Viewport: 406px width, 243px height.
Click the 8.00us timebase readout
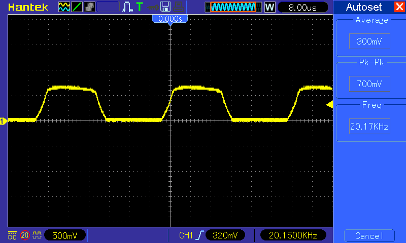click(x=302, y=7)
